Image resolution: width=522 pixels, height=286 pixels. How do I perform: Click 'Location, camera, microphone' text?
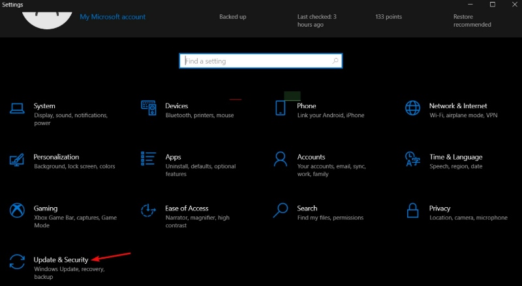pyautogui.click(x=468, y=218)
